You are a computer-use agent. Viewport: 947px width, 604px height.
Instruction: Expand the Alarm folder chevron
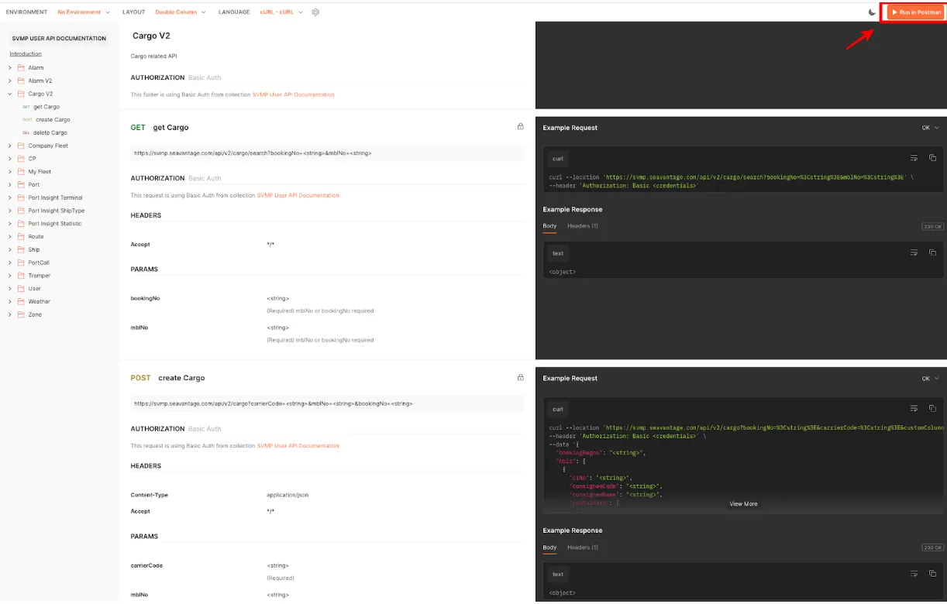tap(10, 67)
